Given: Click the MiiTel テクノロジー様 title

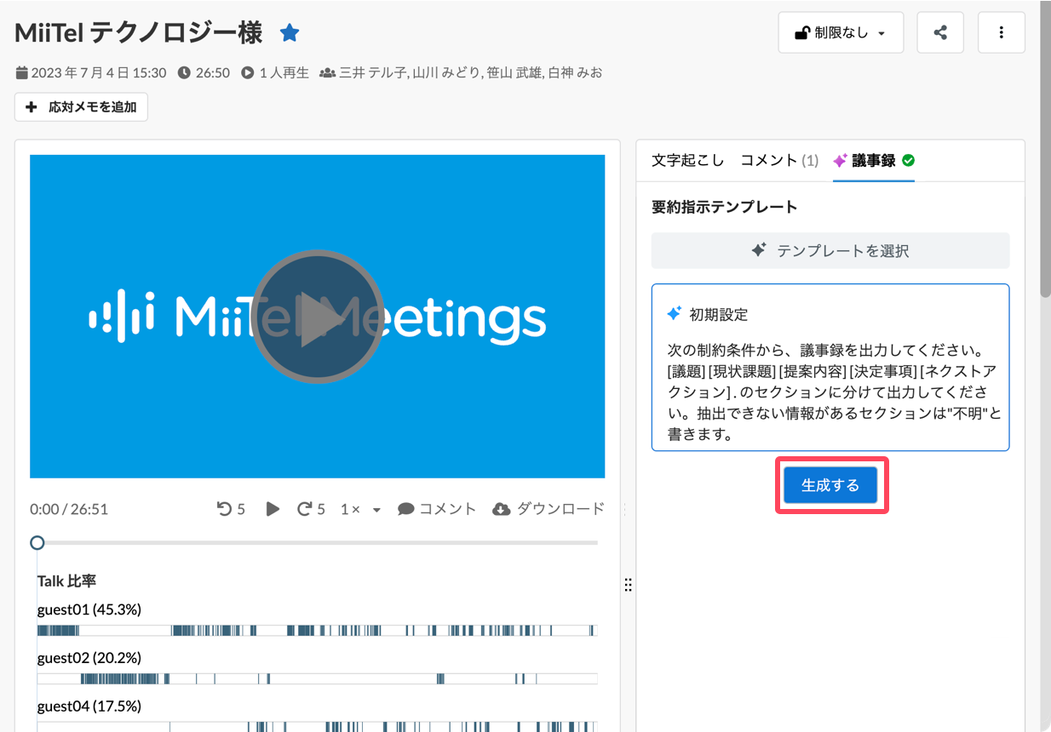Looking at the screenshot, I should (x=139, y=33).
